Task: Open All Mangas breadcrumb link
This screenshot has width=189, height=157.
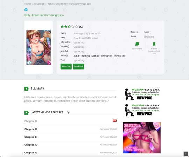Action: click(x=40, y=4)
